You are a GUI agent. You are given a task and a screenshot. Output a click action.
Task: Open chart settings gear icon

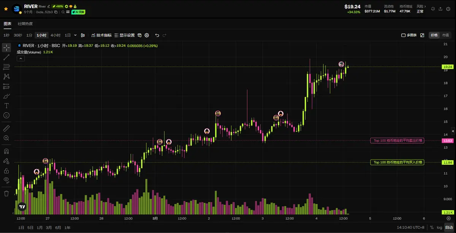point(147,35)
